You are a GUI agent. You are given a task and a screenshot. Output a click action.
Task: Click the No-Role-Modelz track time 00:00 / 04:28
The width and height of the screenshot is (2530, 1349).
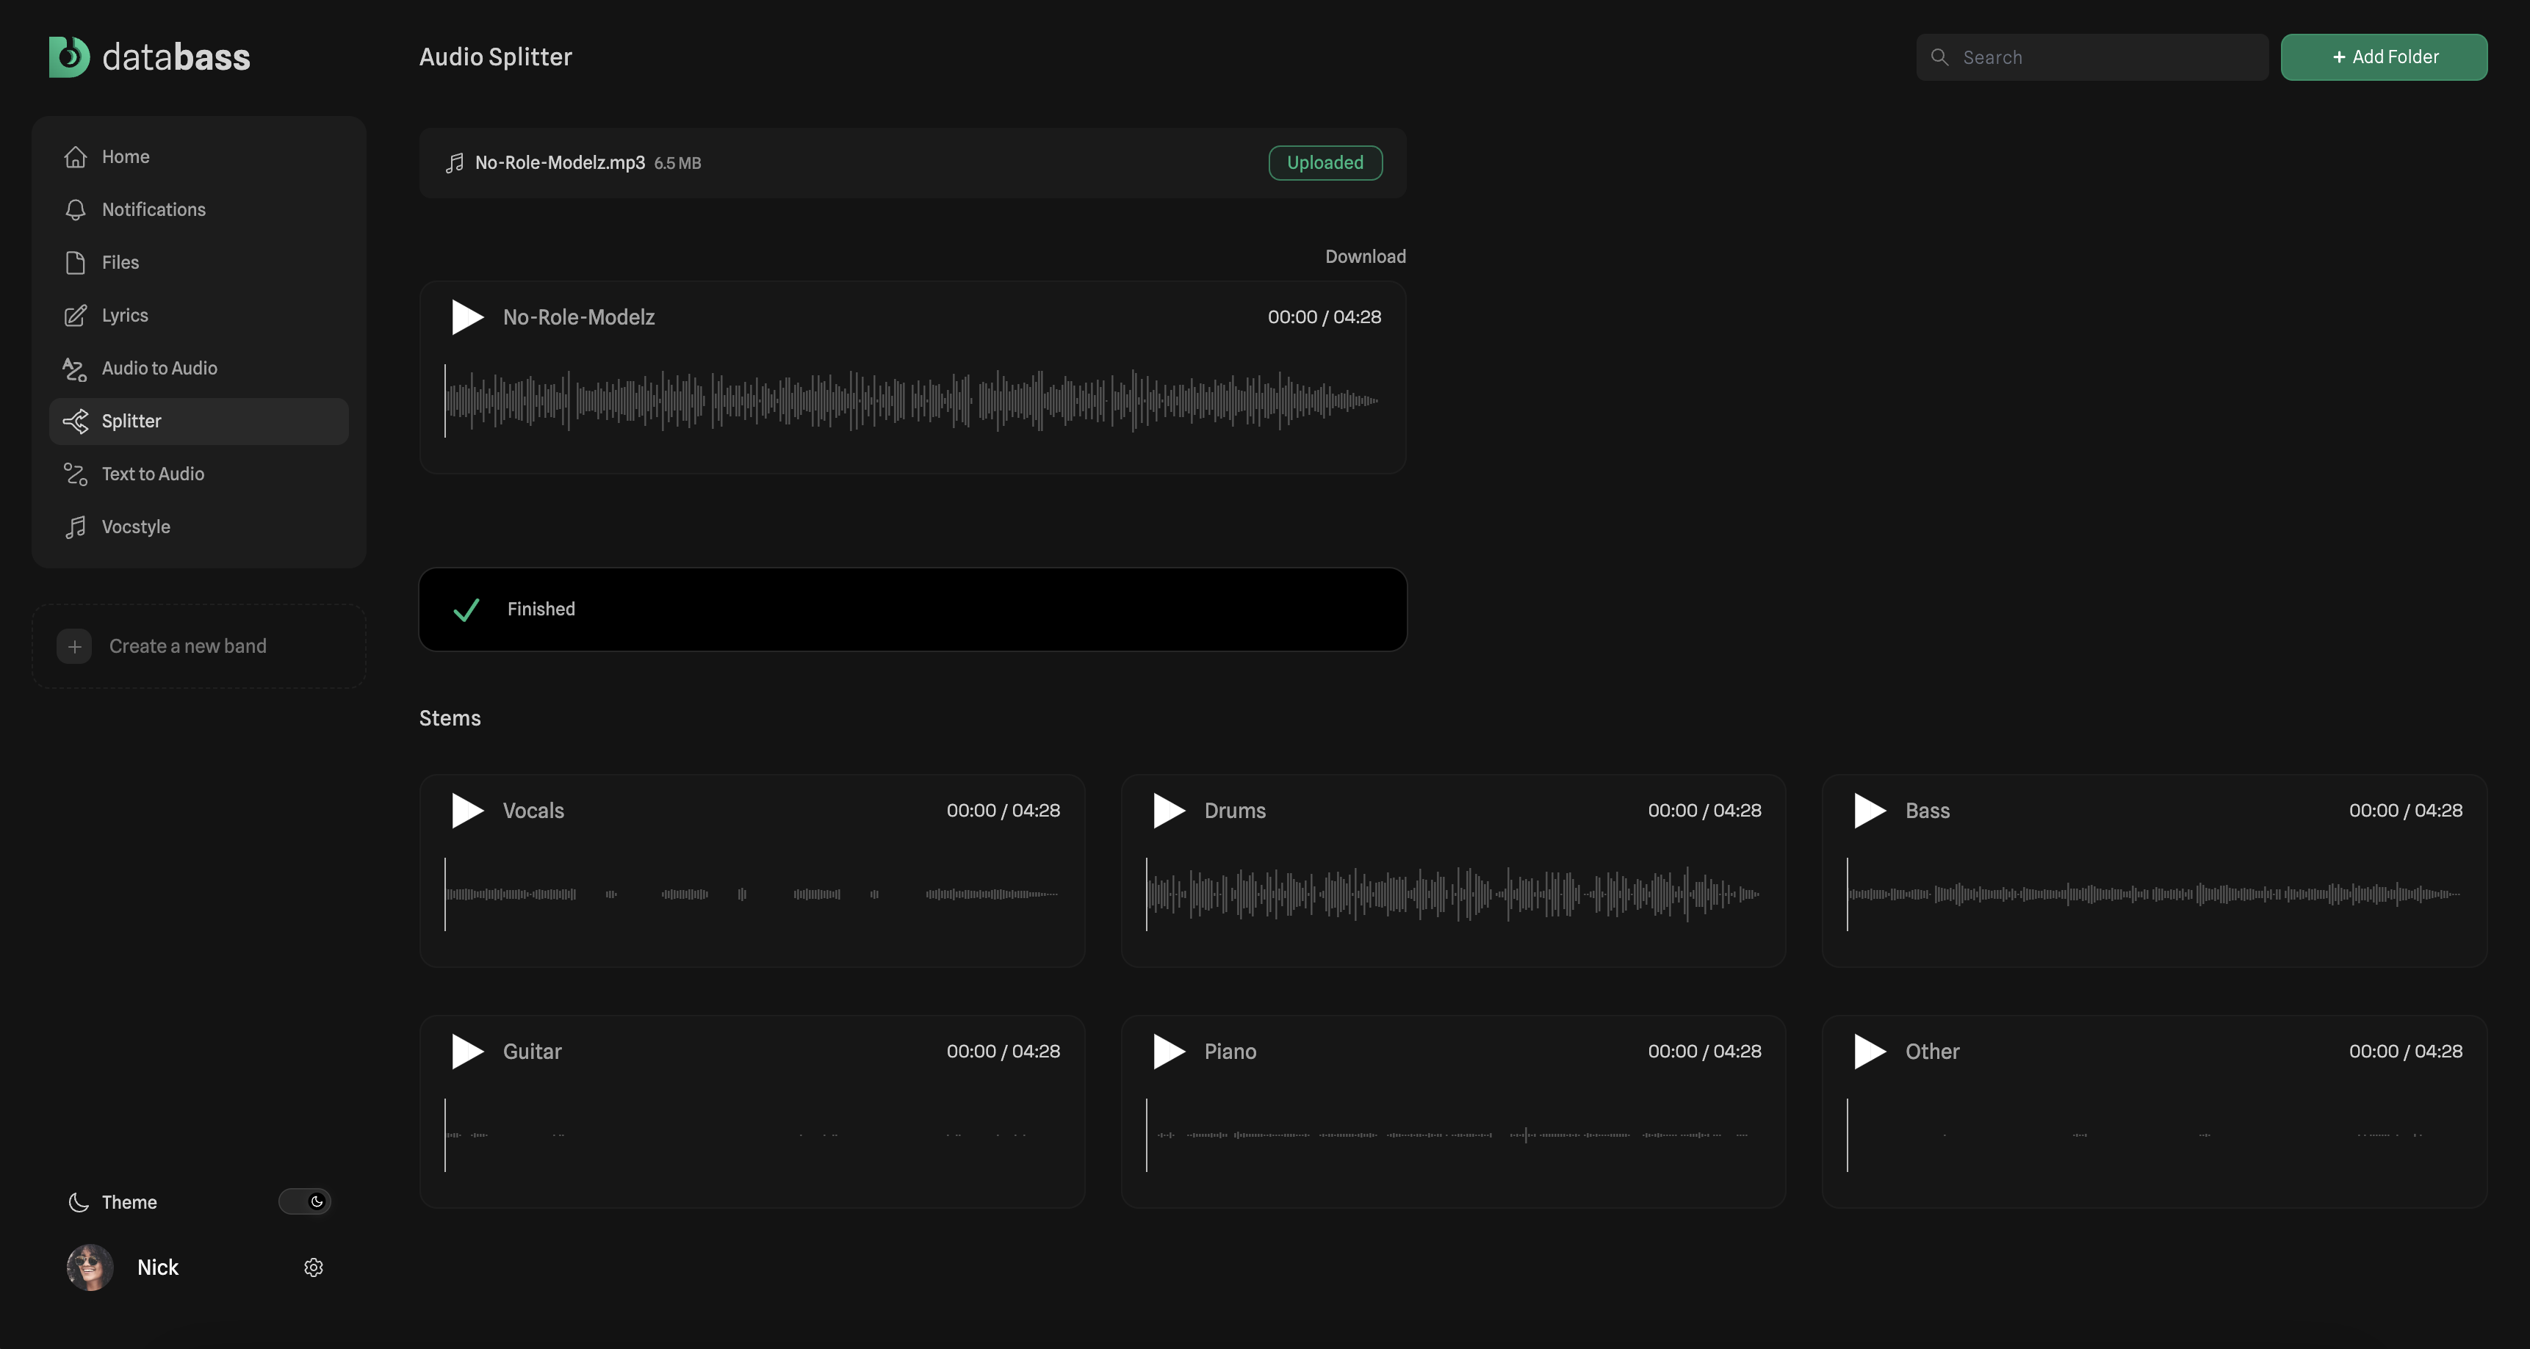coord(1324,317)
